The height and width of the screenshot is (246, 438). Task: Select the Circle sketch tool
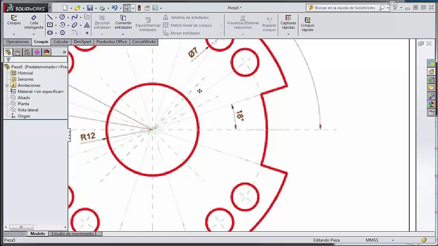(62, 17)
